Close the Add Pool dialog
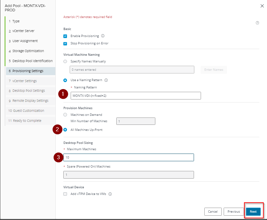 click(x=261, y=6)
